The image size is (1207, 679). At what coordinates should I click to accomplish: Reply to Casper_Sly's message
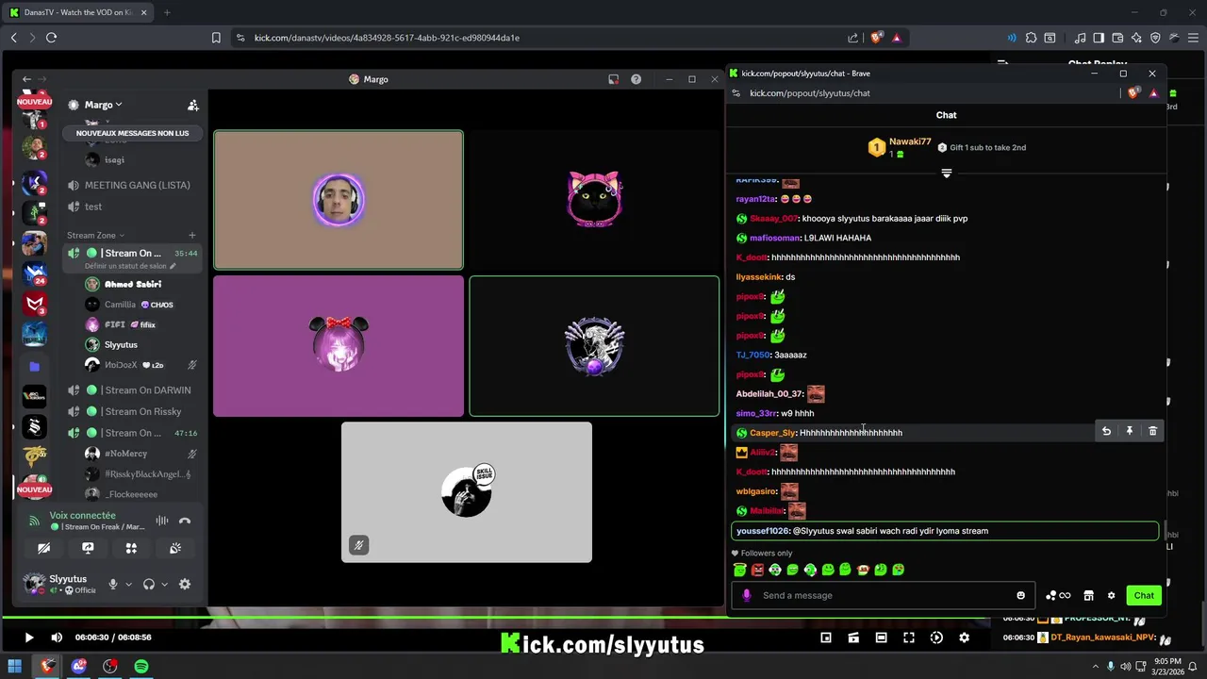point(1106,431)
